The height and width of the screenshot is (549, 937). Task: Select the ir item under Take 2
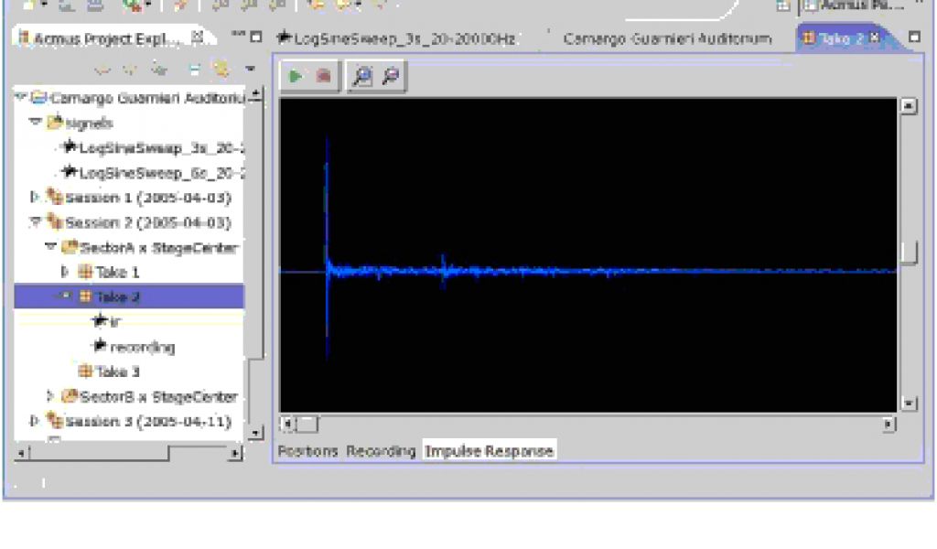coord(114,321)
